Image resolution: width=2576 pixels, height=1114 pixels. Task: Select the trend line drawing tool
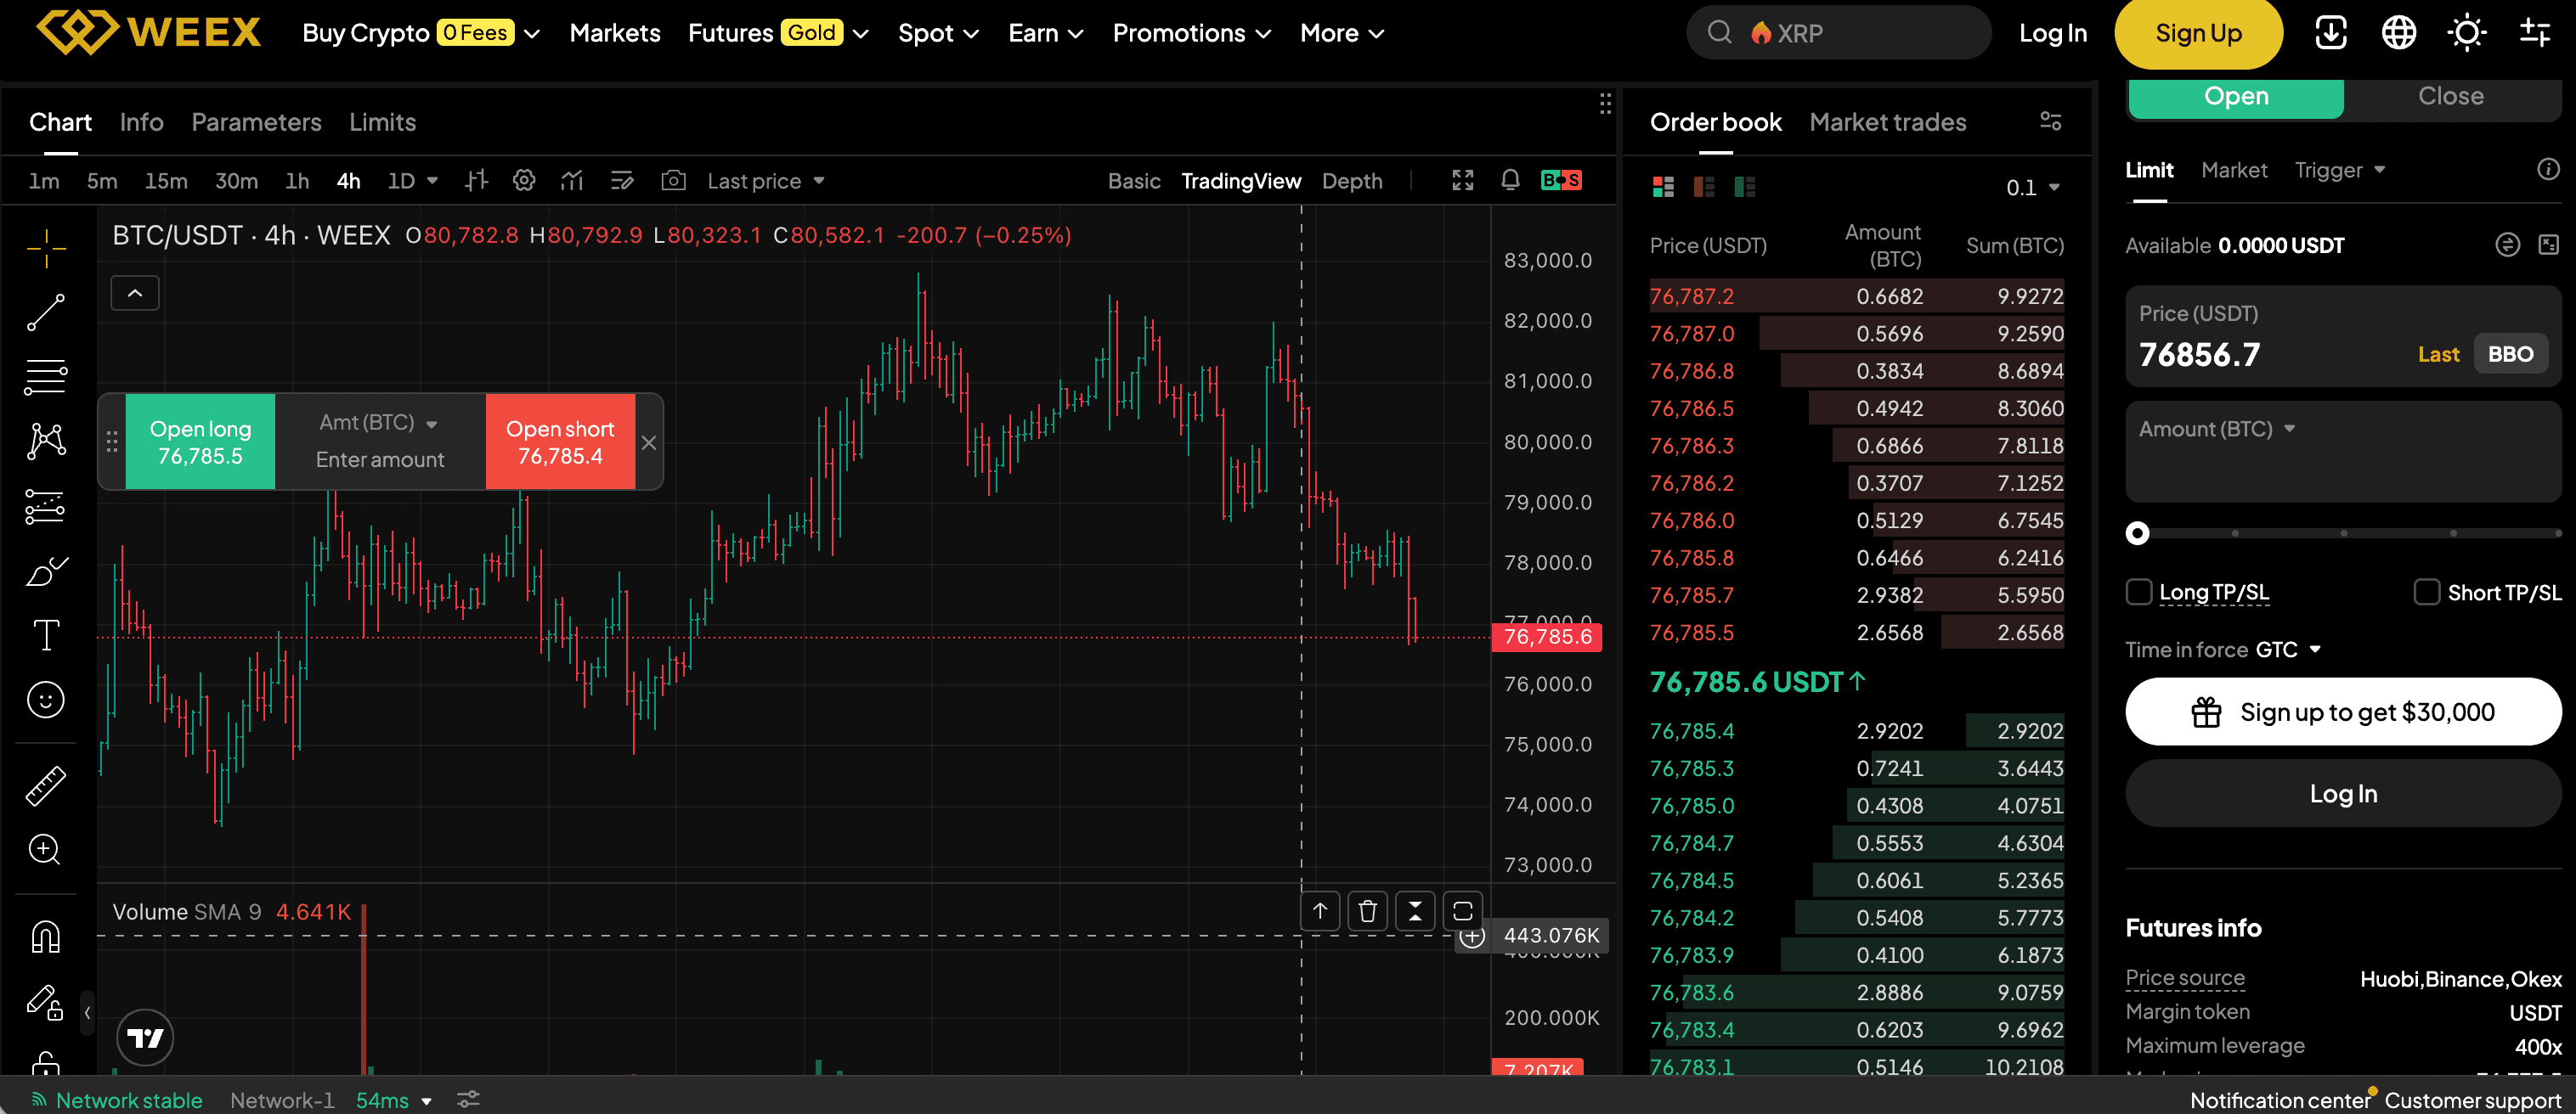[x=46, y=312]
